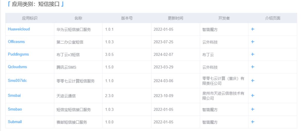
Task: Click the 名称 column header
Action: 78,18
